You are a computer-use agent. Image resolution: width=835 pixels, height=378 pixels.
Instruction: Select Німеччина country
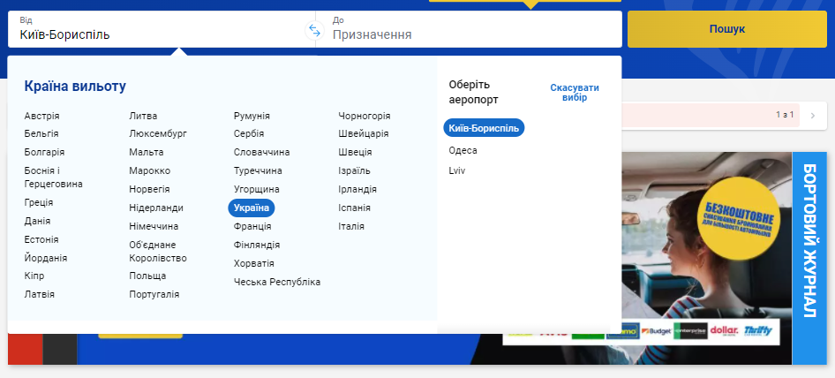tap(154, 226)
